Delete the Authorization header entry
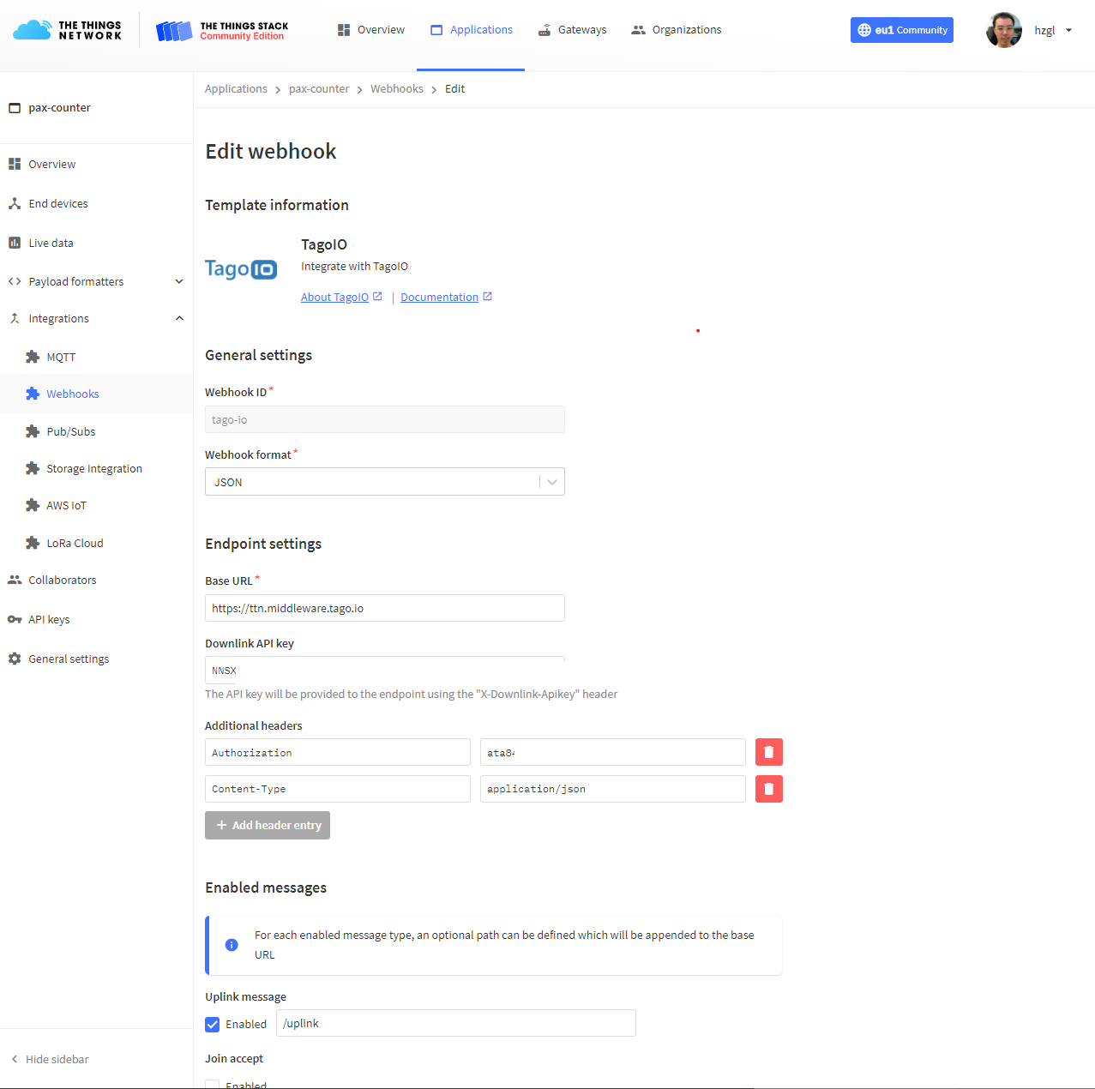Viewport: 1095px width, 1089px height. (x=769, y=752)
